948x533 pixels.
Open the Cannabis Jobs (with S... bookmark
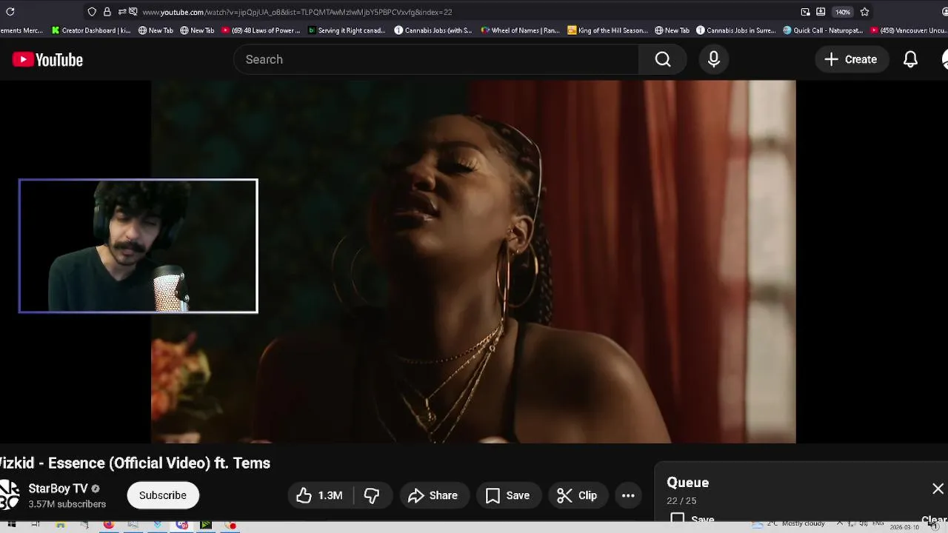(433, 30)
